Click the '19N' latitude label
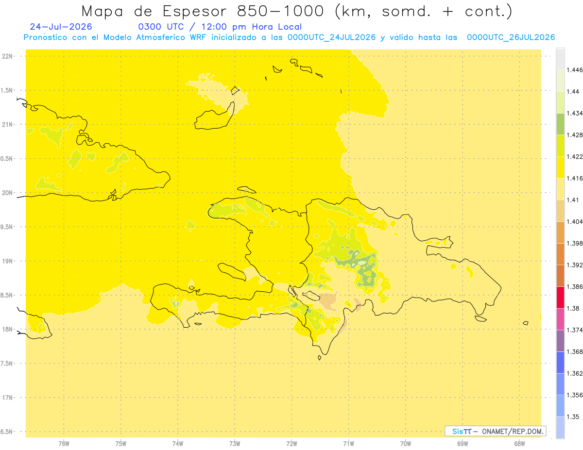 (8, 261)
